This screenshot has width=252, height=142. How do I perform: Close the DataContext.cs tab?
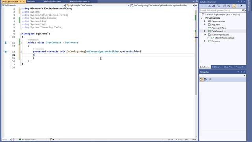(x=24, y=2)
